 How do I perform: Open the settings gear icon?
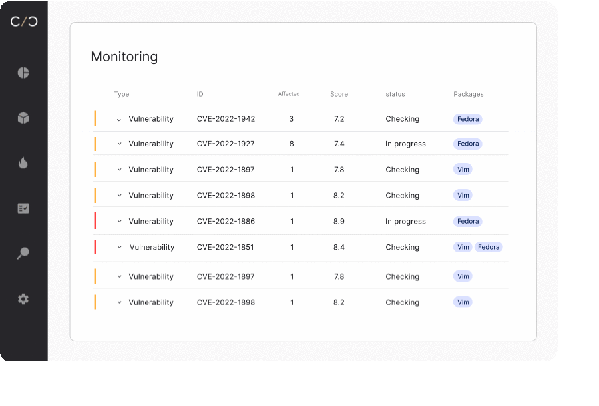pyautogui.click(x=23, y=299)
